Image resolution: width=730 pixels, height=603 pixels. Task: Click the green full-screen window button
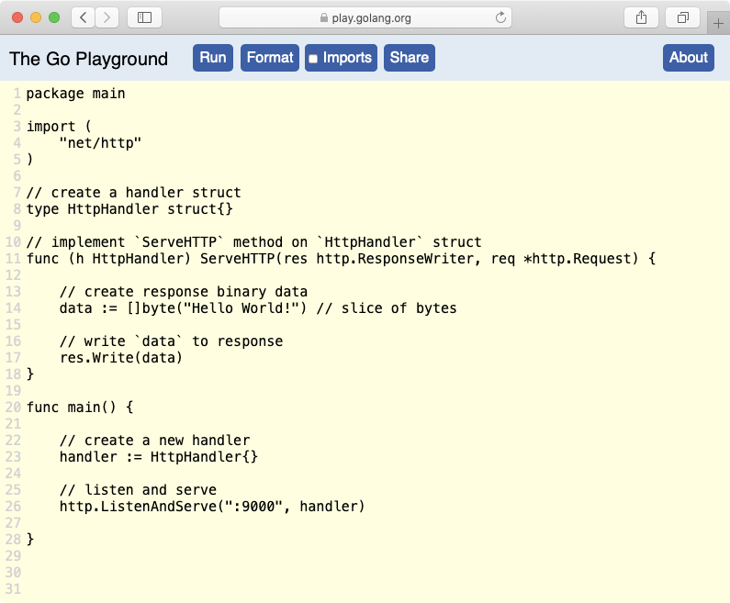coord(54,17)
